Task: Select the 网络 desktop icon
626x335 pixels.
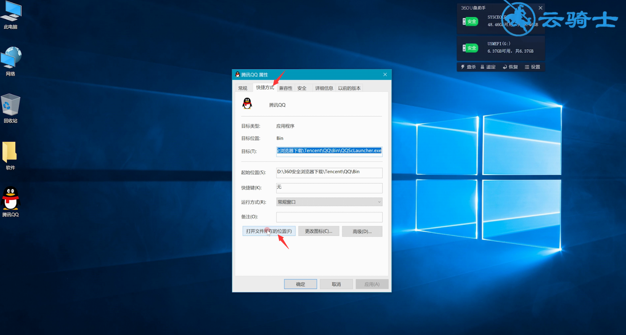Action: pyautogui.click(x=11, y=61)
